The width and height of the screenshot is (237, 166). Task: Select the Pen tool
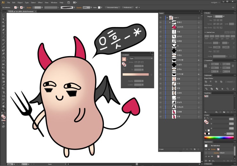tap(3, 30)
